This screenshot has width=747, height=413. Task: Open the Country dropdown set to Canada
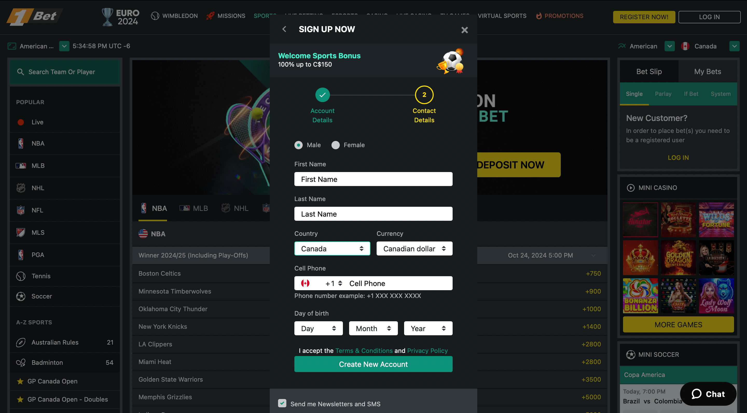coord(332,248)
